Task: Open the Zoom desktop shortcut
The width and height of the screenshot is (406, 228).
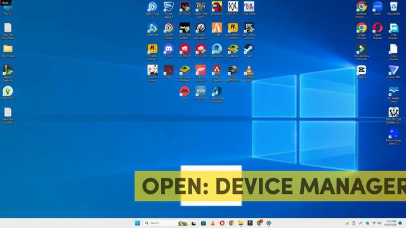Action: 377,8
